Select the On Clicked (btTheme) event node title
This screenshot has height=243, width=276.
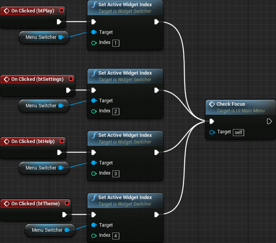(35, 204)
